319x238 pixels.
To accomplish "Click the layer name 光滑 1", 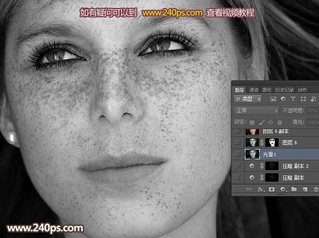I will (270, 155).
